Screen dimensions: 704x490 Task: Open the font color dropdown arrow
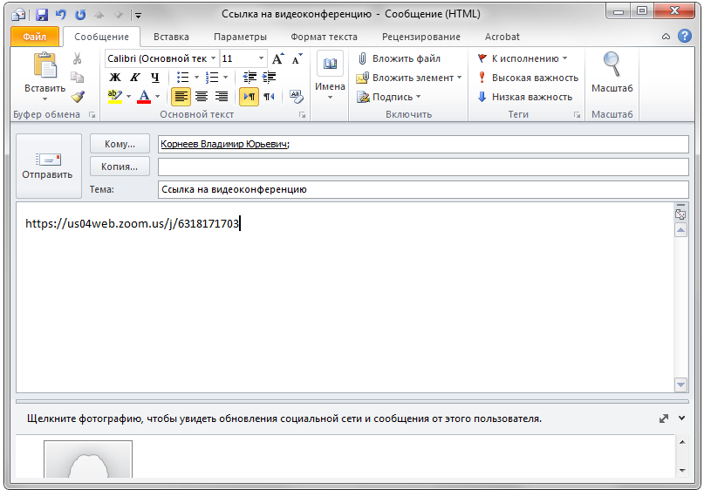157,97
